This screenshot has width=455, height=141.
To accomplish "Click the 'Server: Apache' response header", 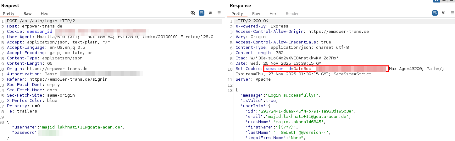I will (253, 79).
